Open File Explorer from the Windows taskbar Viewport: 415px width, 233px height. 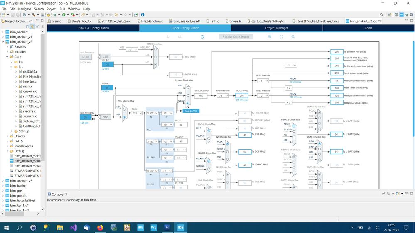60,228
